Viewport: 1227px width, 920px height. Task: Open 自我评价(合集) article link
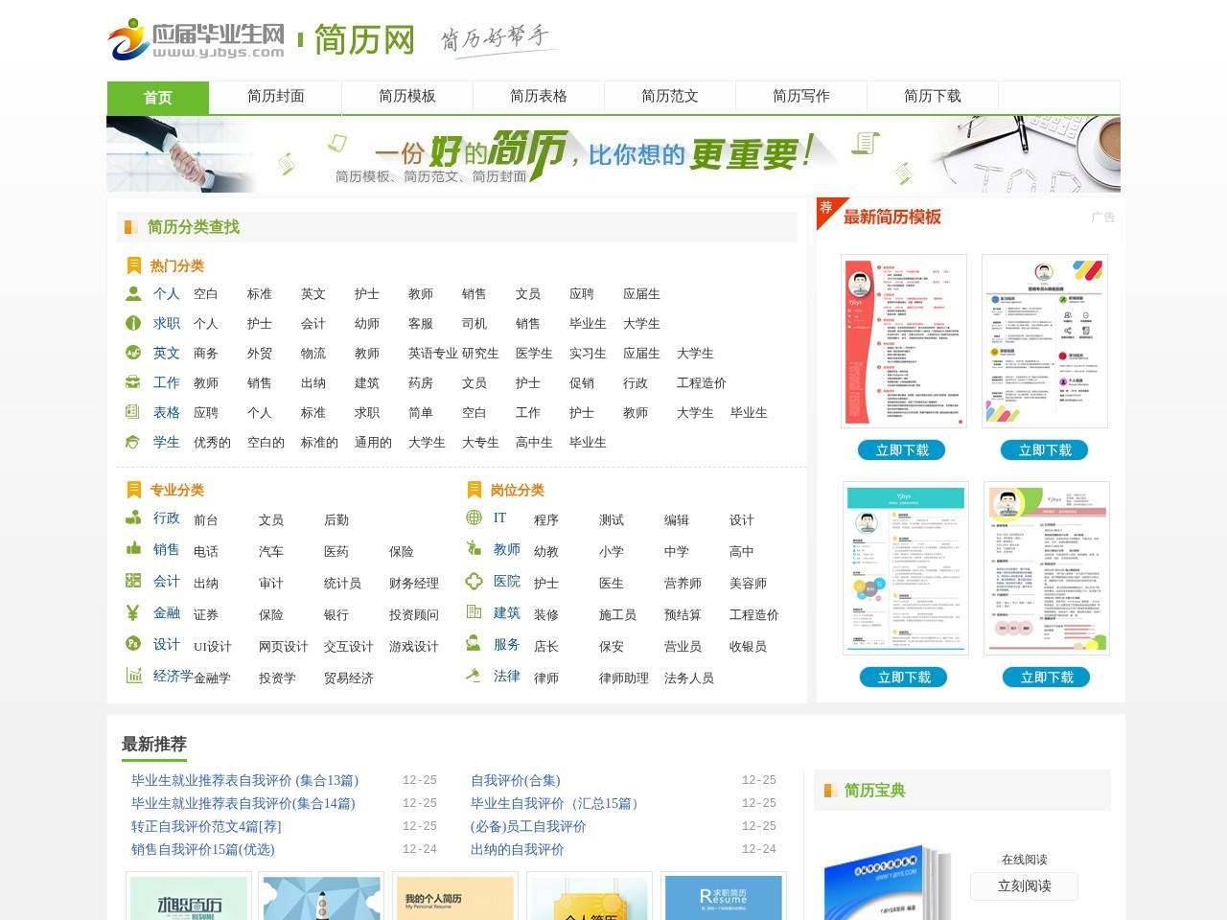(x=516, y=780)
